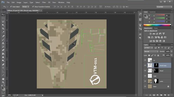Click the foreground color swatch in toolbox
The width and height of the screenshot is (174, 97).
[x=2, y=88]
